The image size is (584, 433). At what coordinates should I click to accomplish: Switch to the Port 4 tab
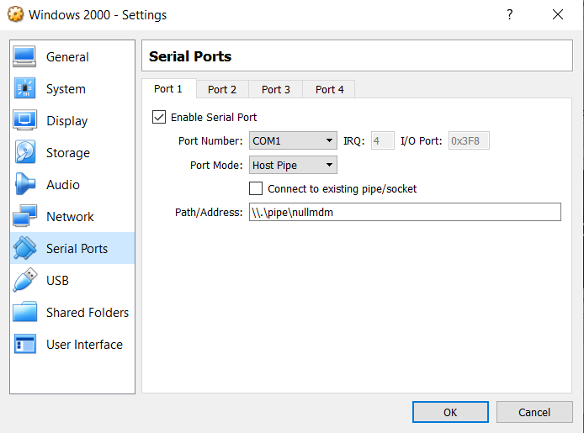[329, 90]
